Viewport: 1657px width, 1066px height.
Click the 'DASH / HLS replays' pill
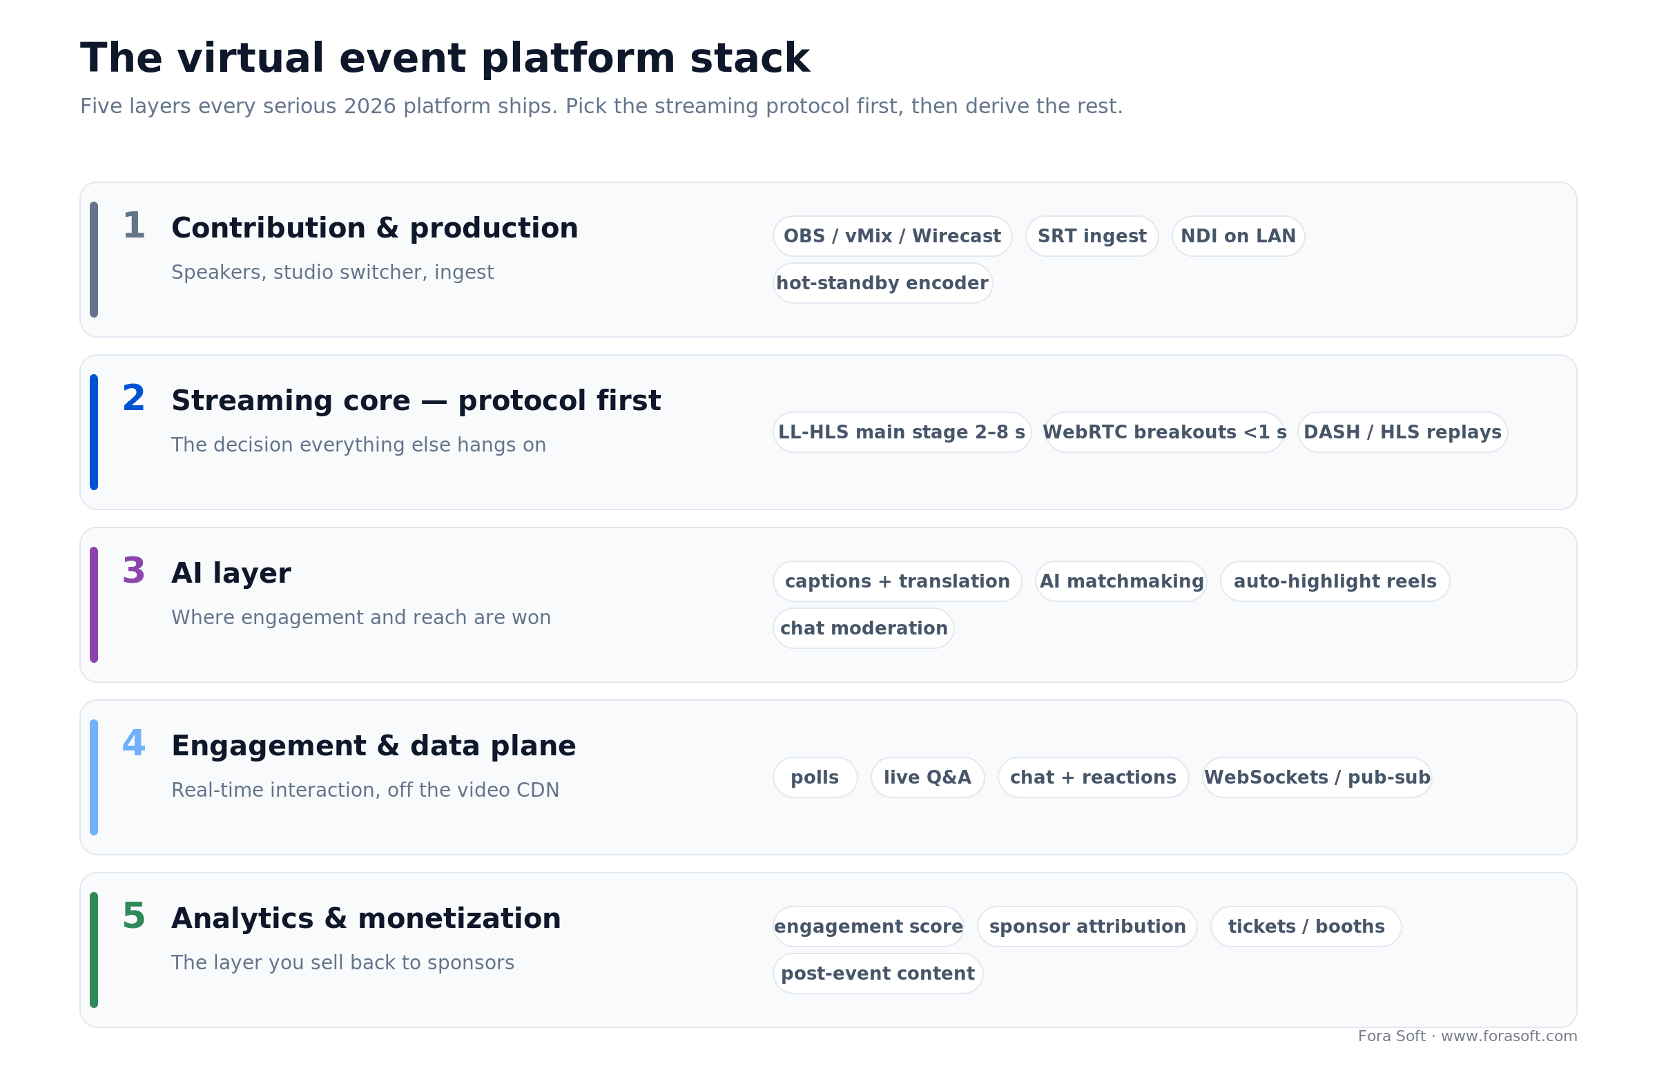tap(1402, 432)
